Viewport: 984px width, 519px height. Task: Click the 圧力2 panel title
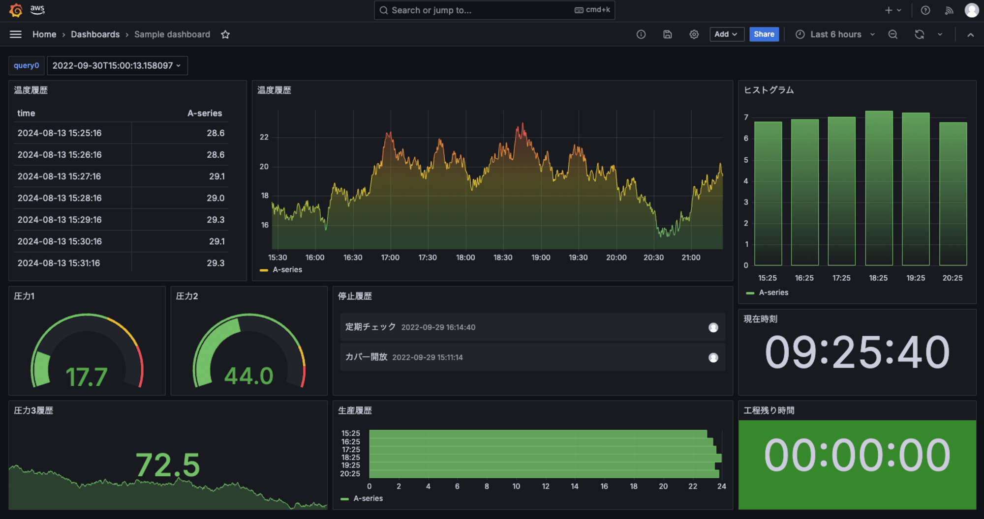[x=187, y=296]
